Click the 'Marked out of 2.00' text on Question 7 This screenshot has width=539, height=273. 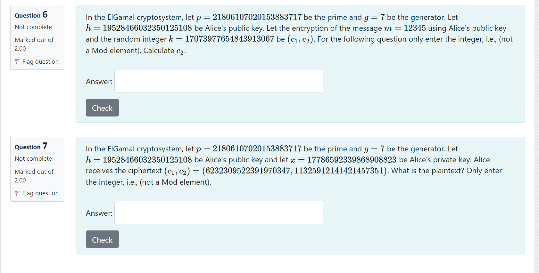tap(34, 176)
